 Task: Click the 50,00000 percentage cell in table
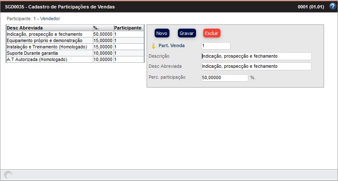(103, 34)
